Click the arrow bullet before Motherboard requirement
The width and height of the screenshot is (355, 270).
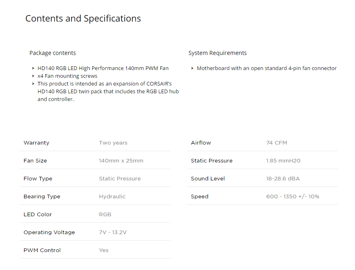[192, 68]
